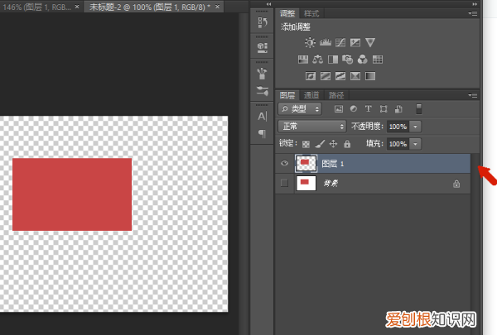Open the Paragraph panel icon
The width and height of the screenshot is (497, 335).
(x=262, y=132)
